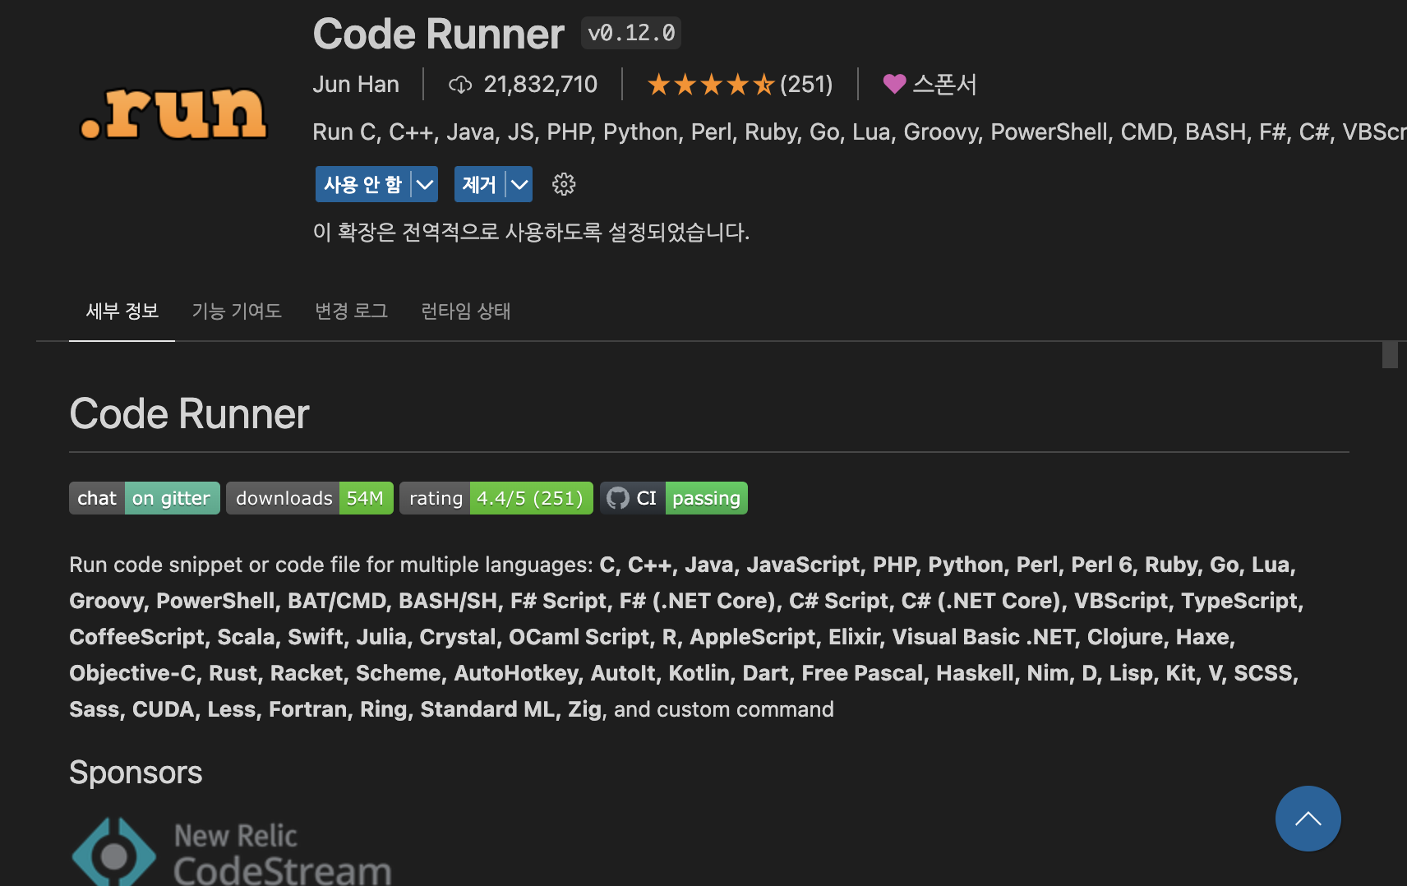Click the 'Run code snippet' readme paragraph
This screenshot has width=1407, height=886.
(x=686, y=637)
